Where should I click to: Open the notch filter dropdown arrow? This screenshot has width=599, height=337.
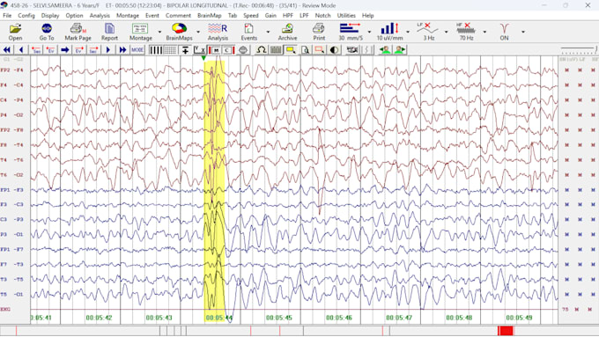[x=523, y=32]
